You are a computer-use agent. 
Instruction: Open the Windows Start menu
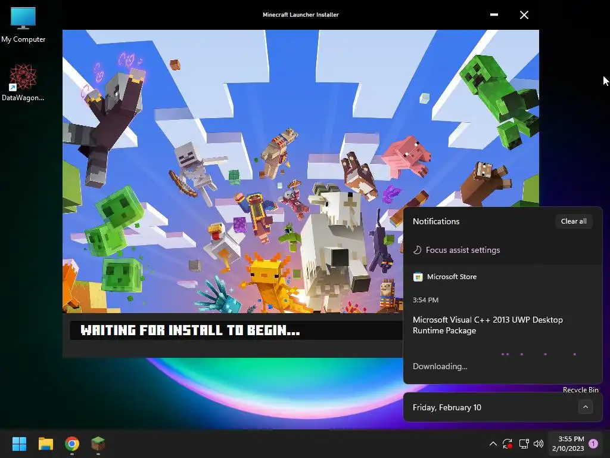[x=19, y=444]
